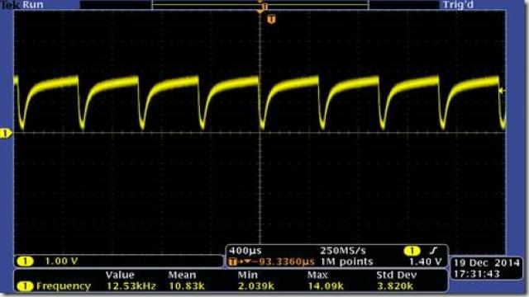
Task: Select the channel 1 ground reference marker
Action: (5, 134)
